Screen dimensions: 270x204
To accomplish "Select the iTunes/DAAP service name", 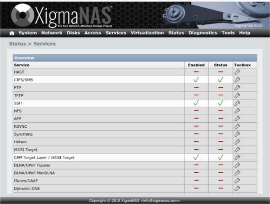I will [26, 180].
